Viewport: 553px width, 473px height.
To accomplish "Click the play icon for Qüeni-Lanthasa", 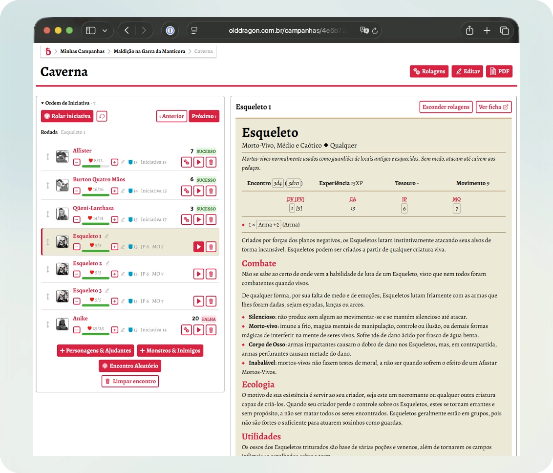I will (199, 220).
